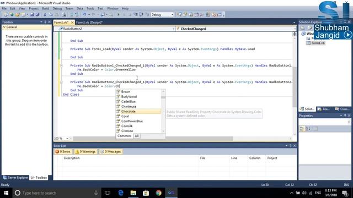Open the Action Center notification icon
Viewport: 353px width, 198px height.
345,193
